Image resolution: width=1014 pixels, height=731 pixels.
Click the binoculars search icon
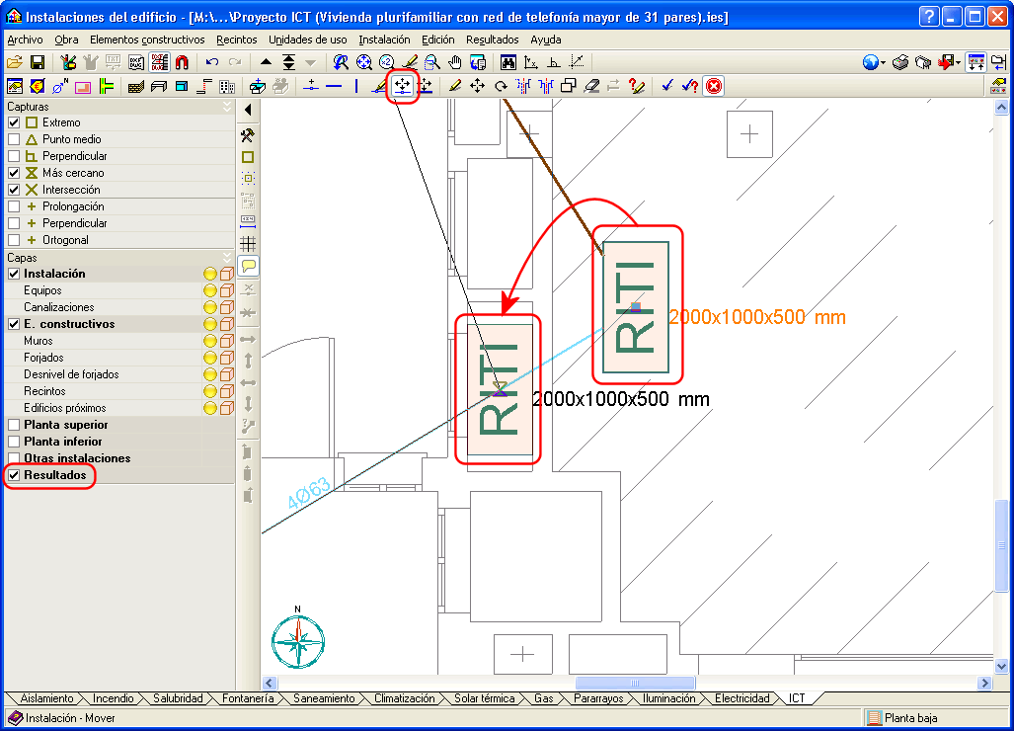(508, 62)
